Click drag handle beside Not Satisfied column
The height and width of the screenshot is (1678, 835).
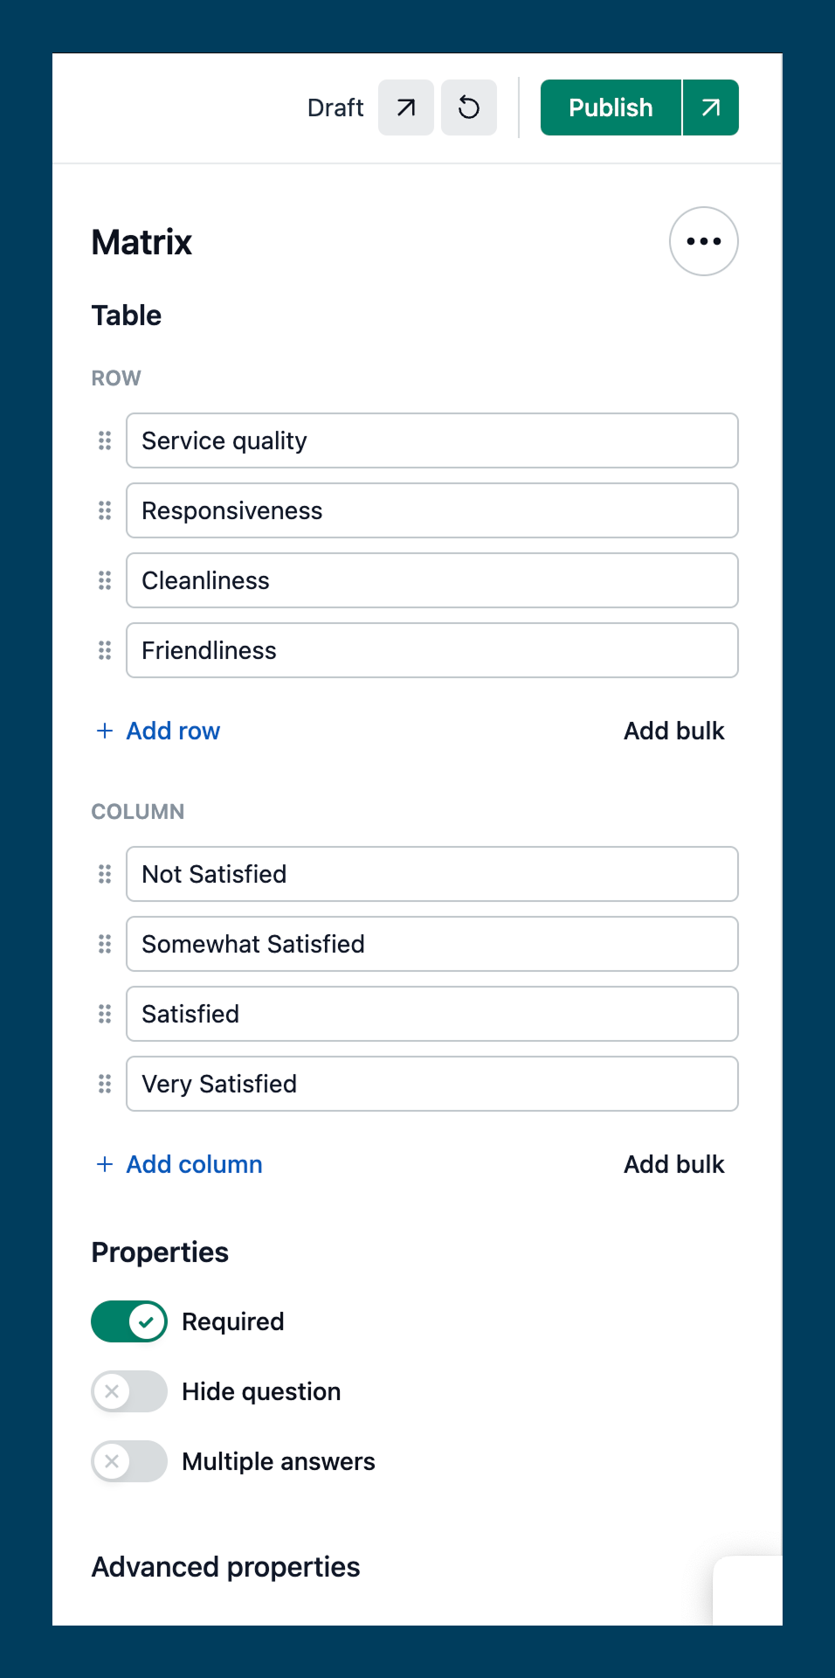[x=105, y=874]
